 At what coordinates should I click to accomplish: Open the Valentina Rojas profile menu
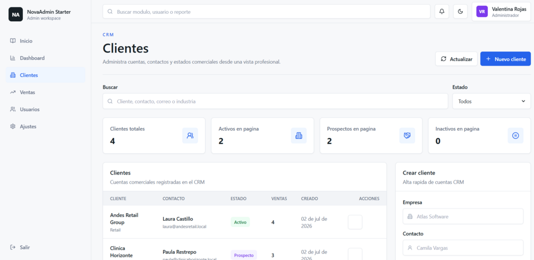point(501,12)
